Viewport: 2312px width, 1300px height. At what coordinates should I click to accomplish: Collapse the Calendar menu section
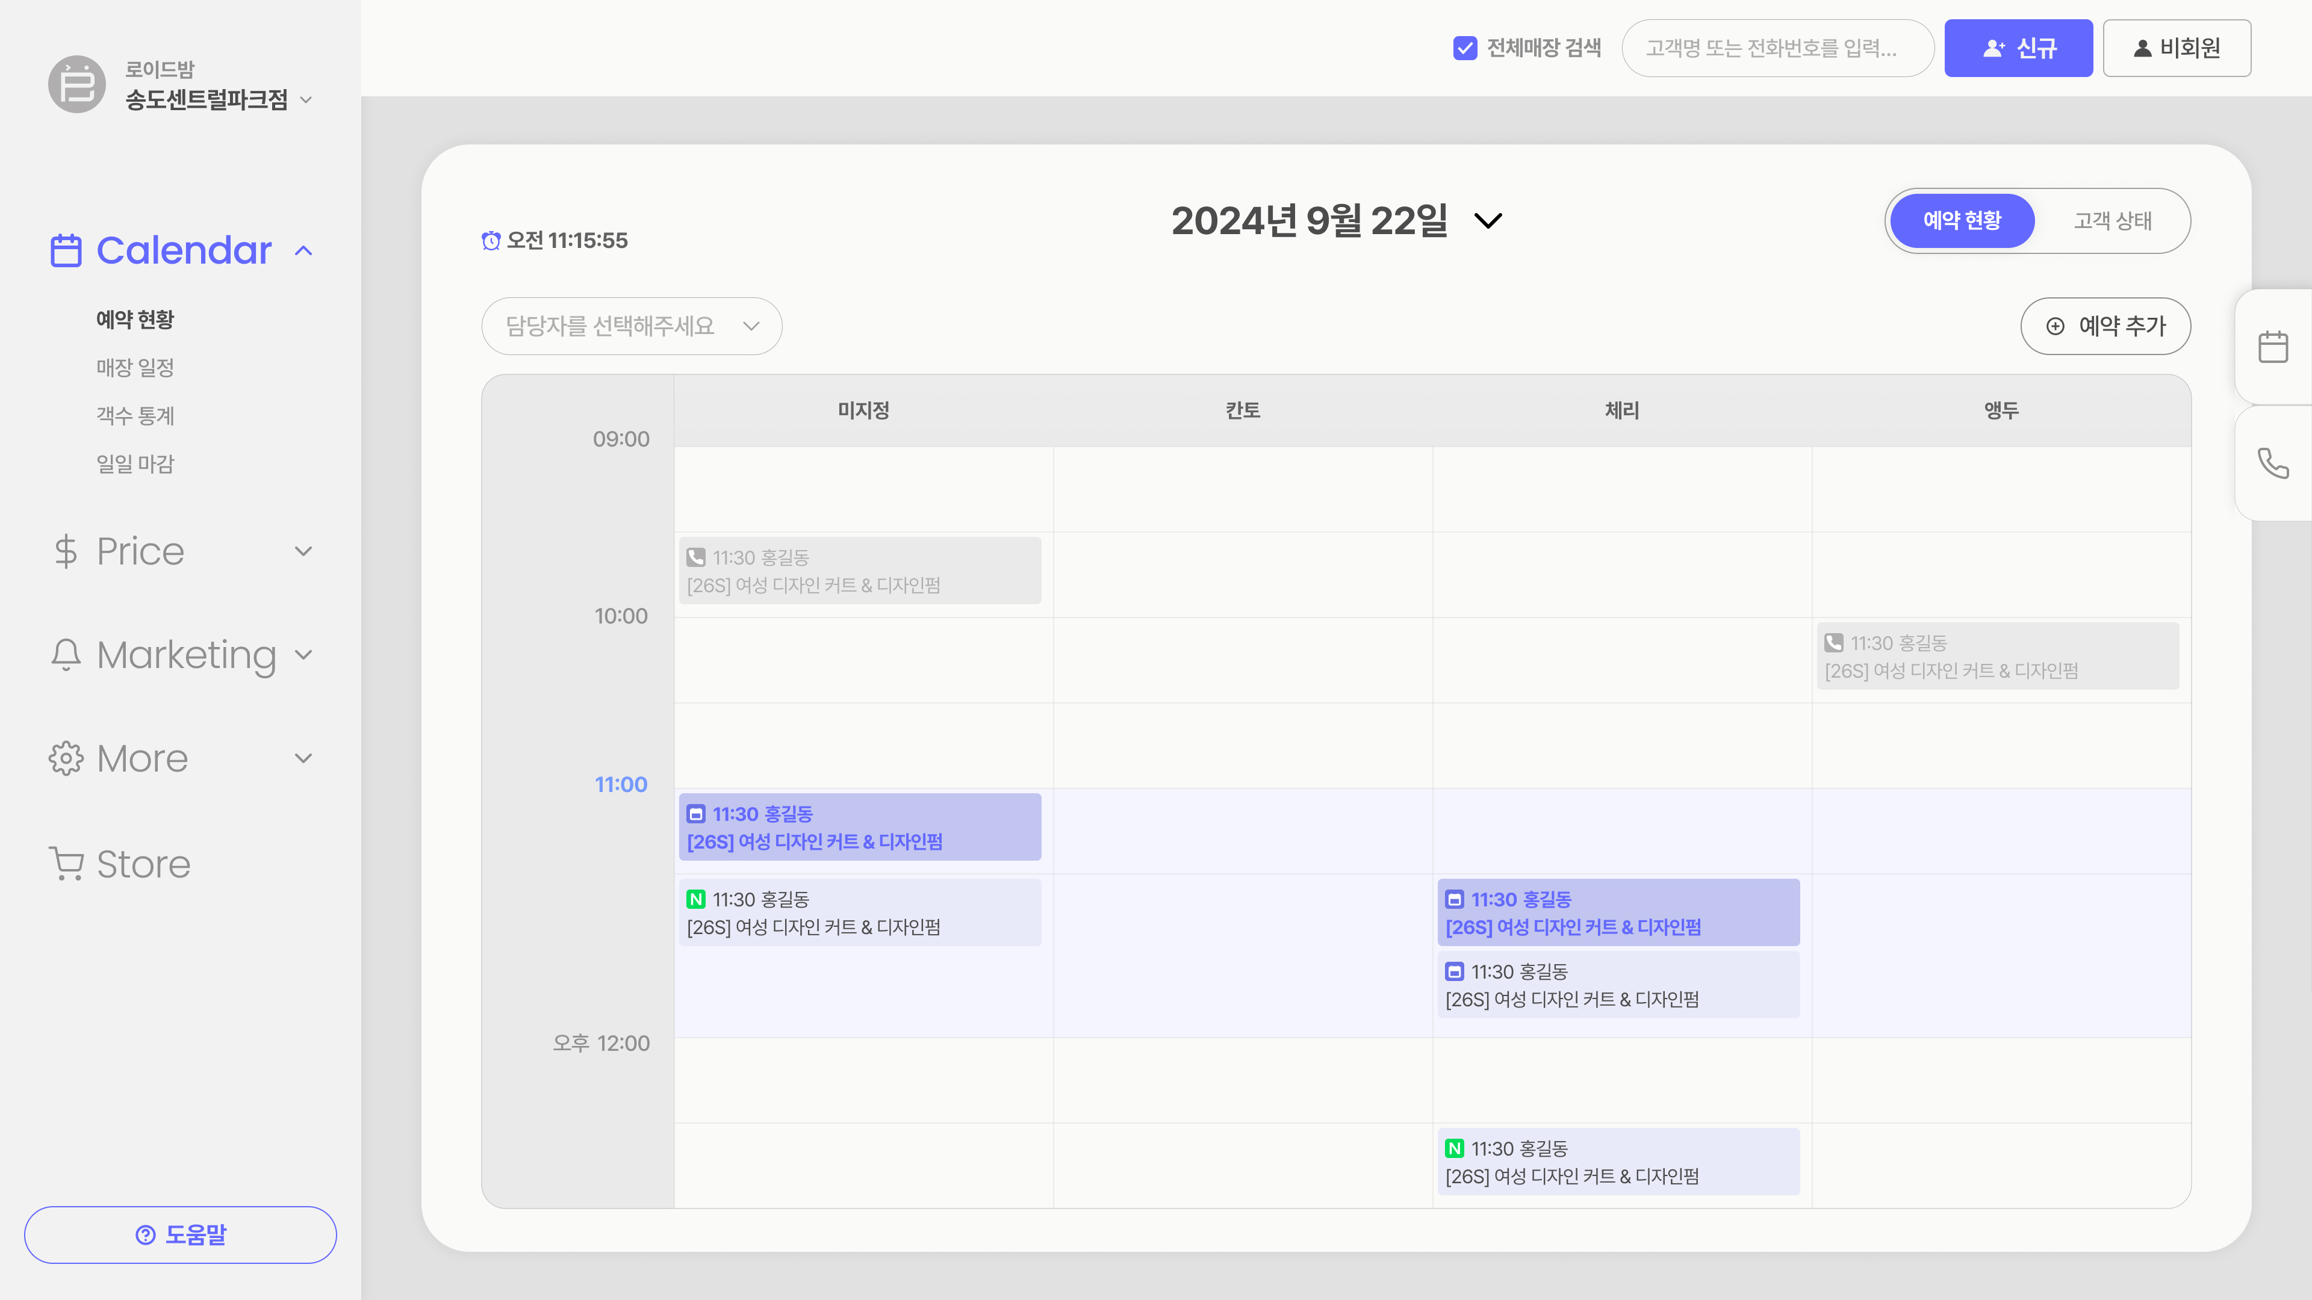pyautogui.click(x=303, y=250)
